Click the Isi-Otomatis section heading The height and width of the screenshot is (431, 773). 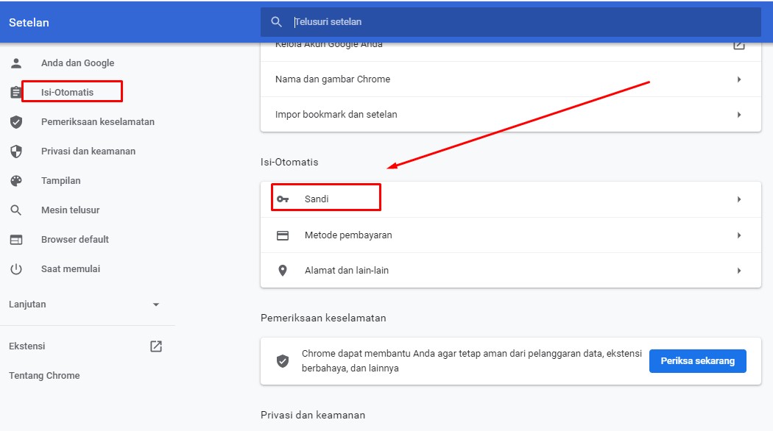289,162
